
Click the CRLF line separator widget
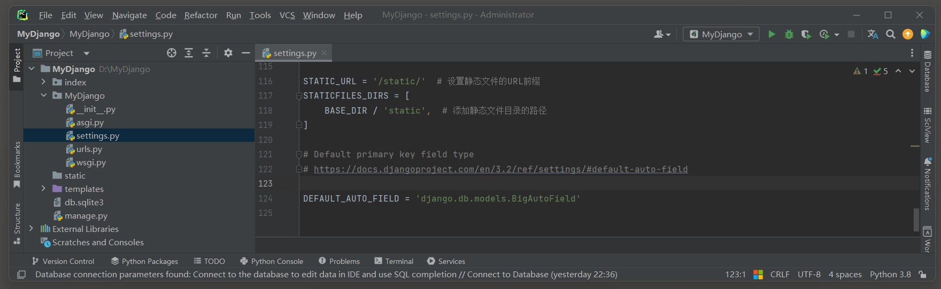point(780,275)
